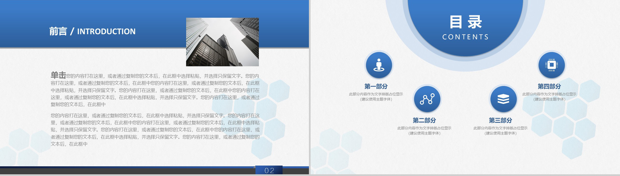Open the 第二部分 section label
The height and width of the screenshot is (176, 620).
coord(424,120)
